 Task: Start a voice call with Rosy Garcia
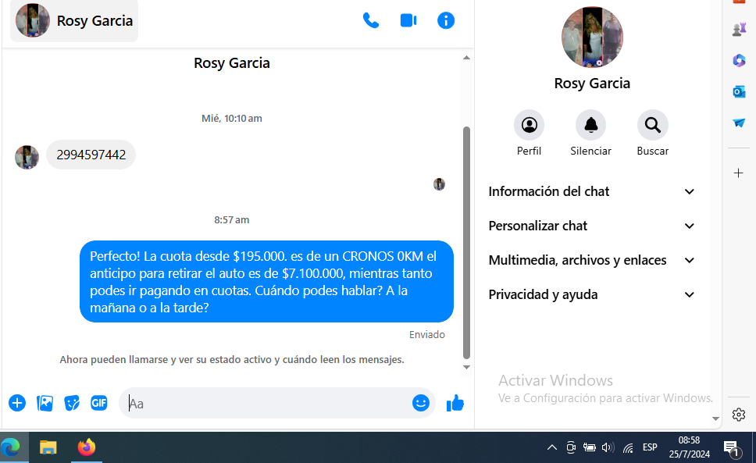click(x=371, y=21)
